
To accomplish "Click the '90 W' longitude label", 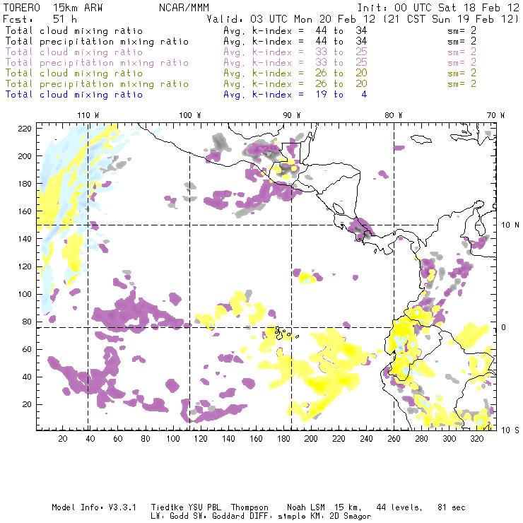I will (292, 115).
